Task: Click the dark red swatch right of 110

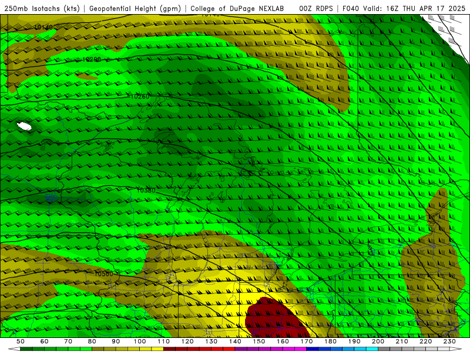Action: tap(169, 349)
